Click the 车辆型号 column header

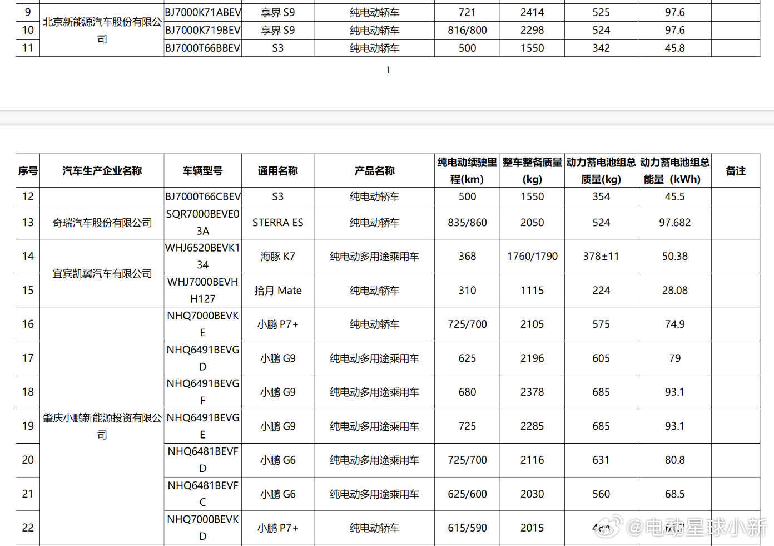202,171
